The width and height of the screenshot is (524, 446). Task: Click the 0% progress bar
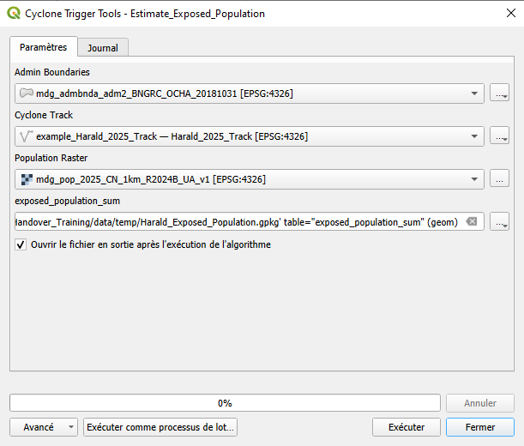click(225, 403)
